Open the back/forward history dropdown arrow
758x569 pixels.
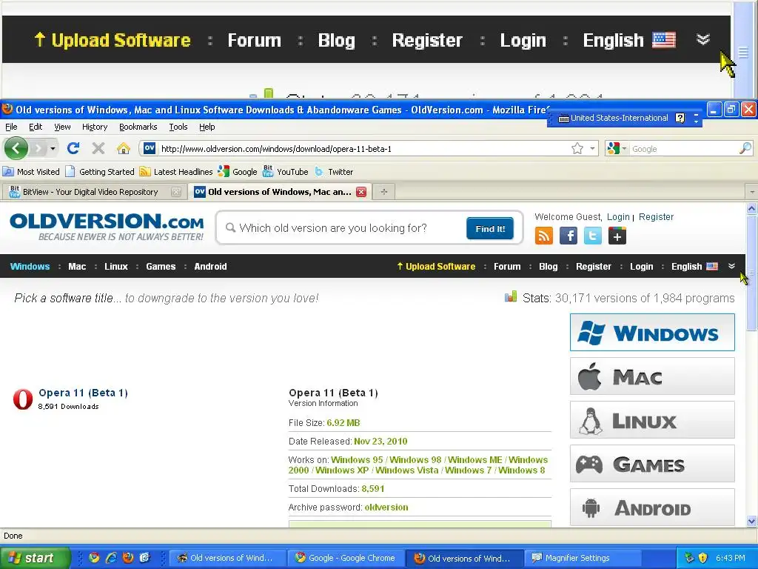point(53,148)
